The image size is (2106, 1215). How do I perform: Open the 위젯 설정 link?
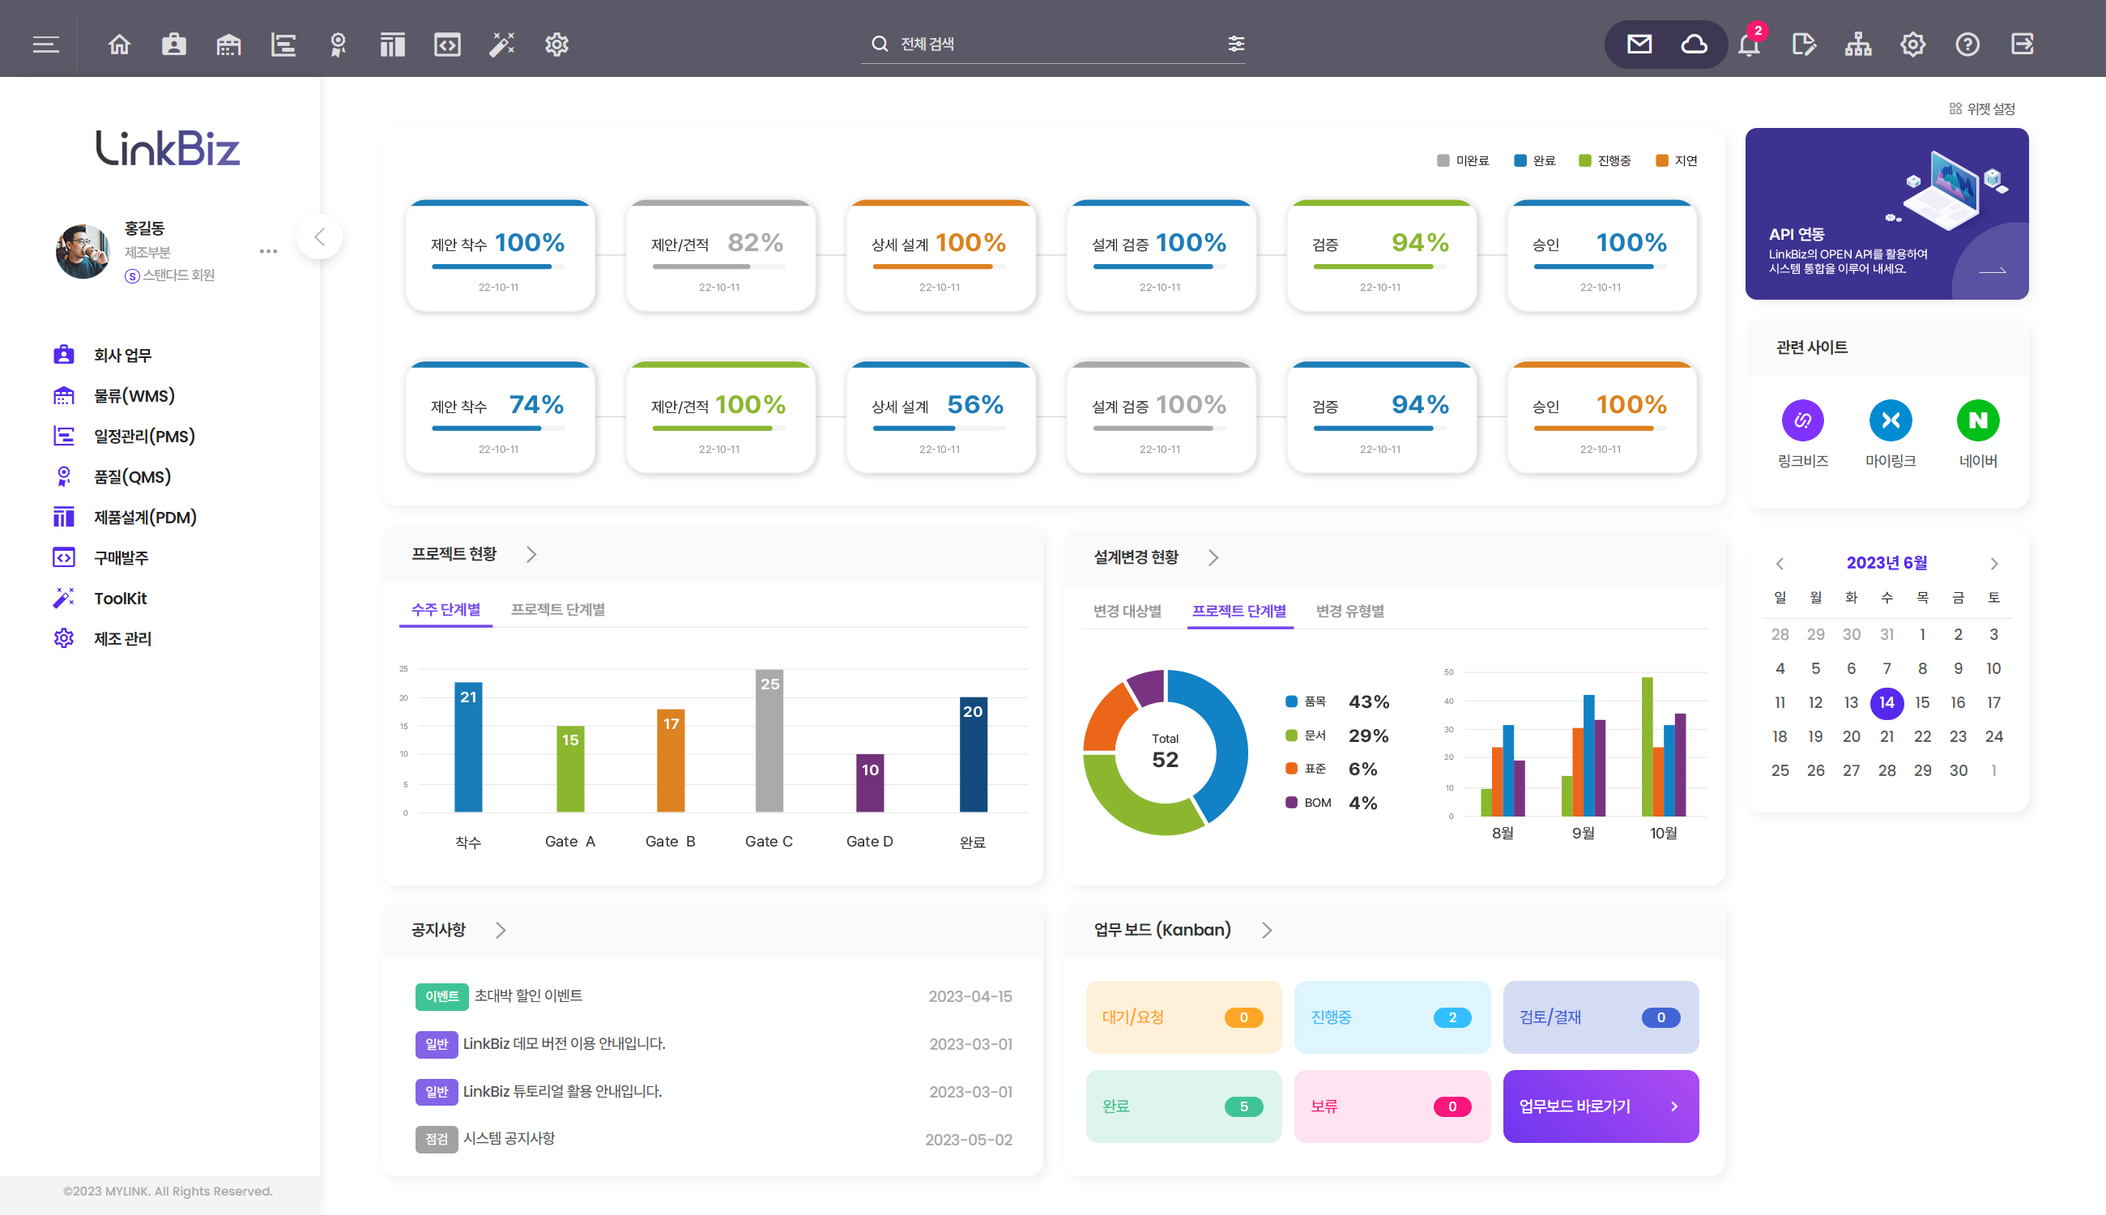(1983, 109)
